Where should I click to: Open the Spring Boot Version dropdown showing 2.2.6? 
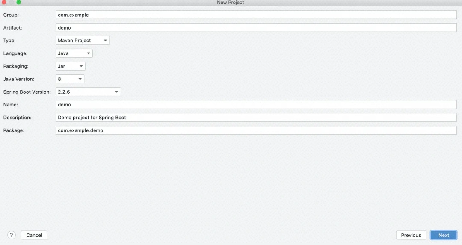point(88,92)
